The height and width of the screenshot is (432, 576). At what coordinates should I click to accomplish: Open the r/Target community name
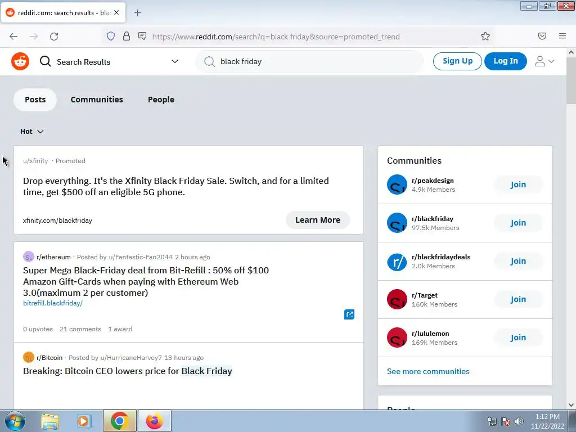pos(425,295)
